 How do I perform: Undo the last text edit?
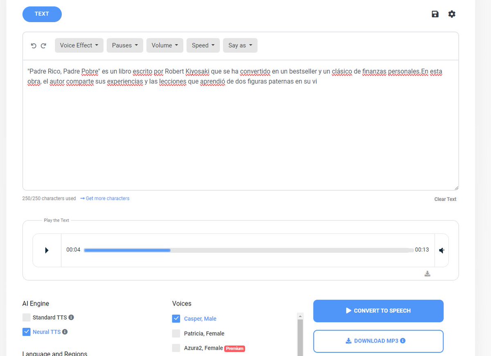pyautogui.click(x=34, y=45)
